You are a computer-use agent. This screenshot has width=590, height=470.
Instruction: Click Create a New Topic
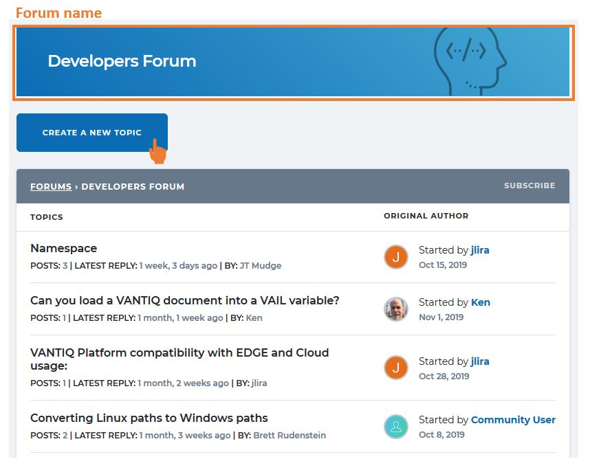pyautogui.click(x=92, y=132)
